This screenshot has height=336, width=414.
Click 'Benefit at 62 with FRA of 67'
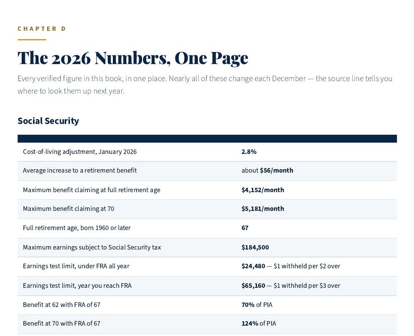pyautogui.click(x=62, y=305)
